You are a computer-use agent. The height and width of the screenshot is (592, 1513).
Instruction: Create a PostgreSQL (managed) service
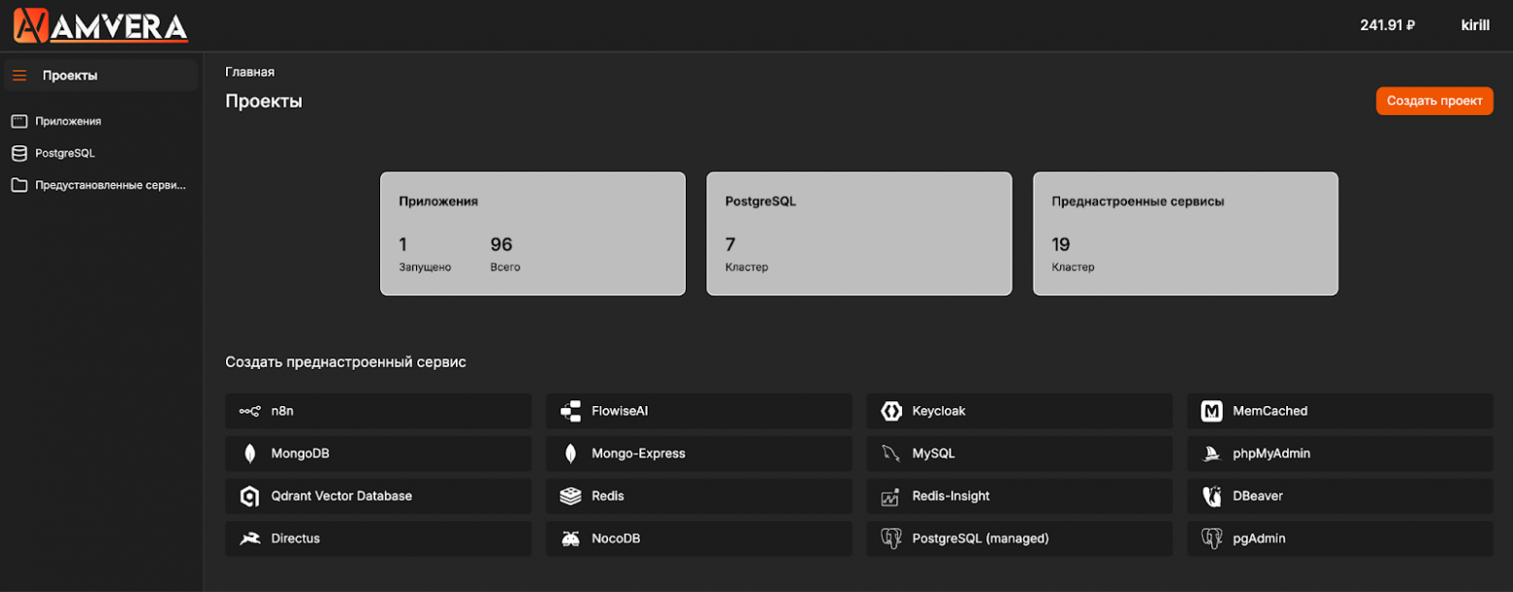point(980,539)
